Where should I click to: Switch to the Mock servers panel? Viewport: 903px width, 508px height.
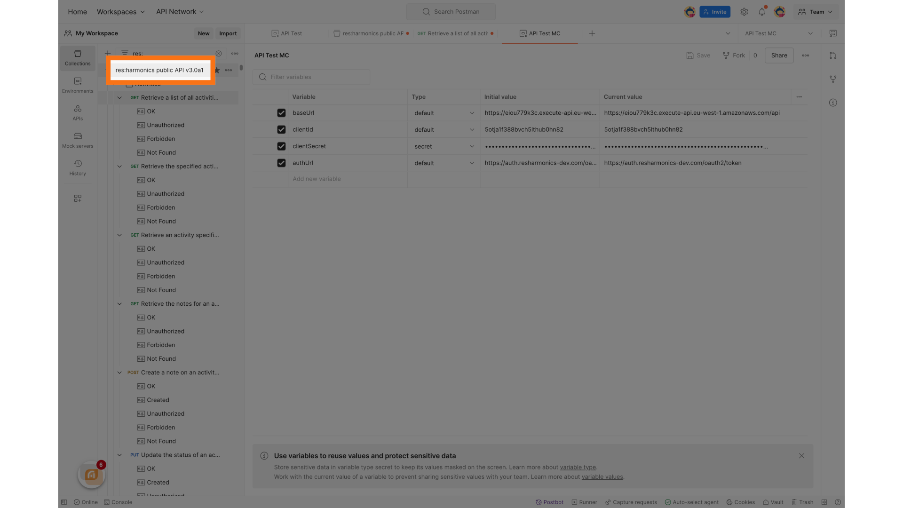click(78, 140)
